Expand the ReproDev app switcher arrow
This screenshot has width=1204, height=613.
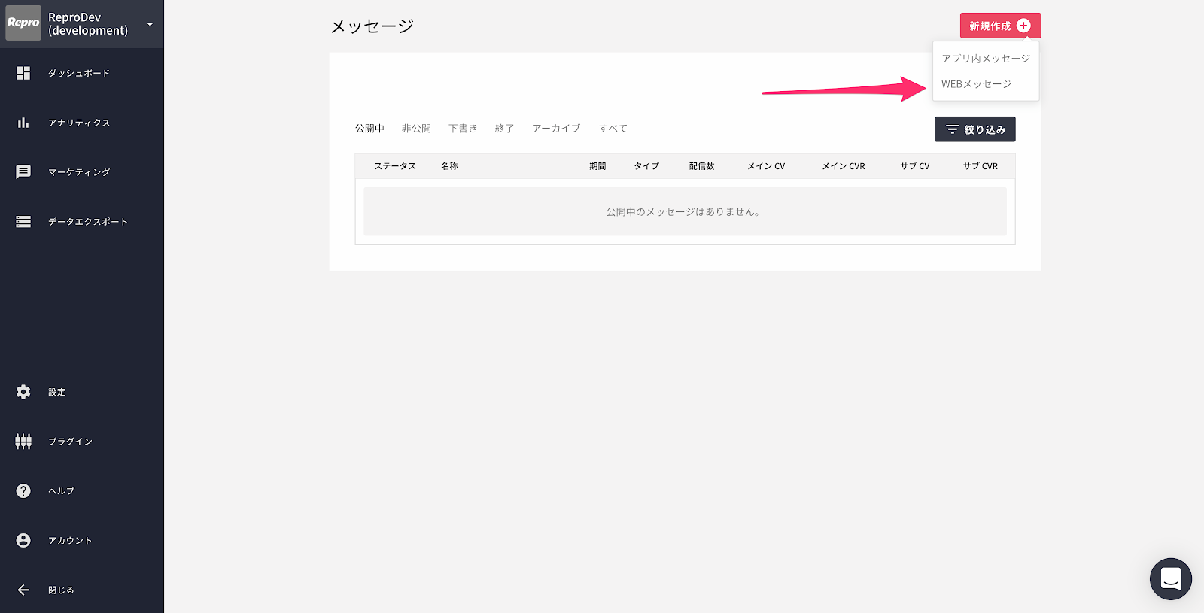click(150, 24)
